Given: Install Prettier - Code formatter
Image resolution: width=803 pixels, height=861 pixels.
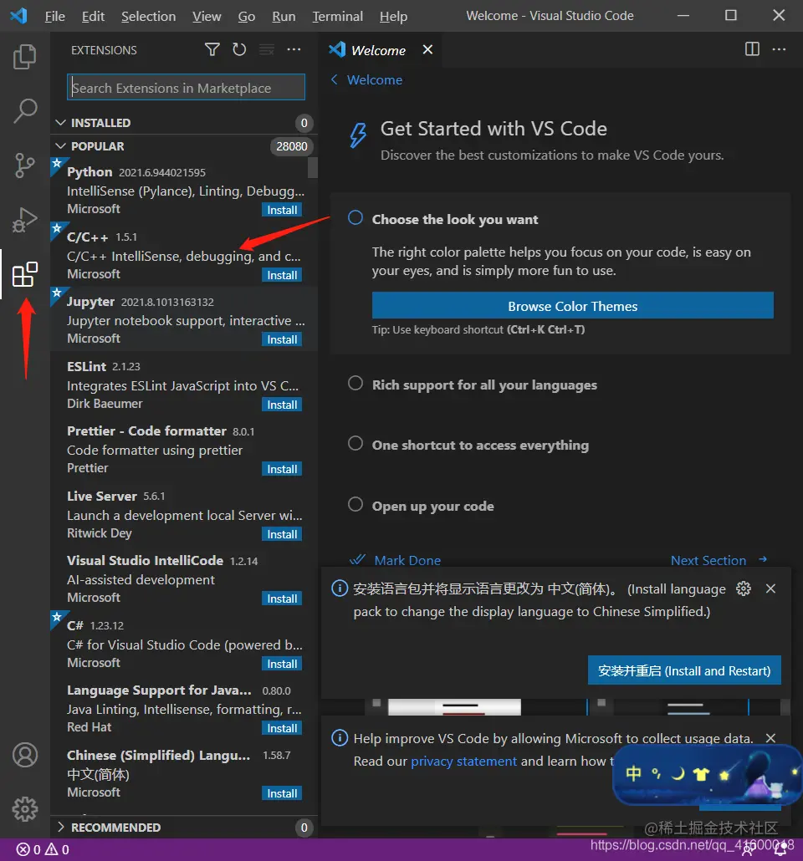Looking at the screenshot, I should pyautogui.click(x=282, y=469).
